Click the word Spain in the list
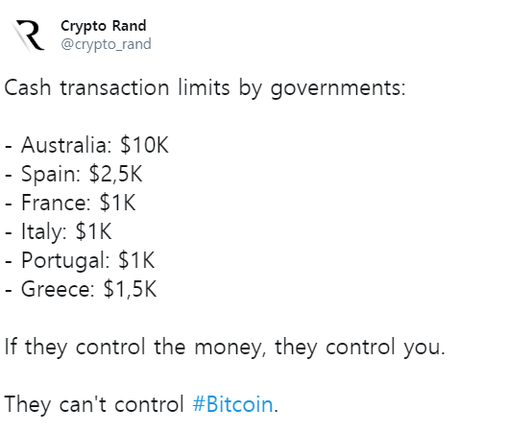 [x=48, y=174]
